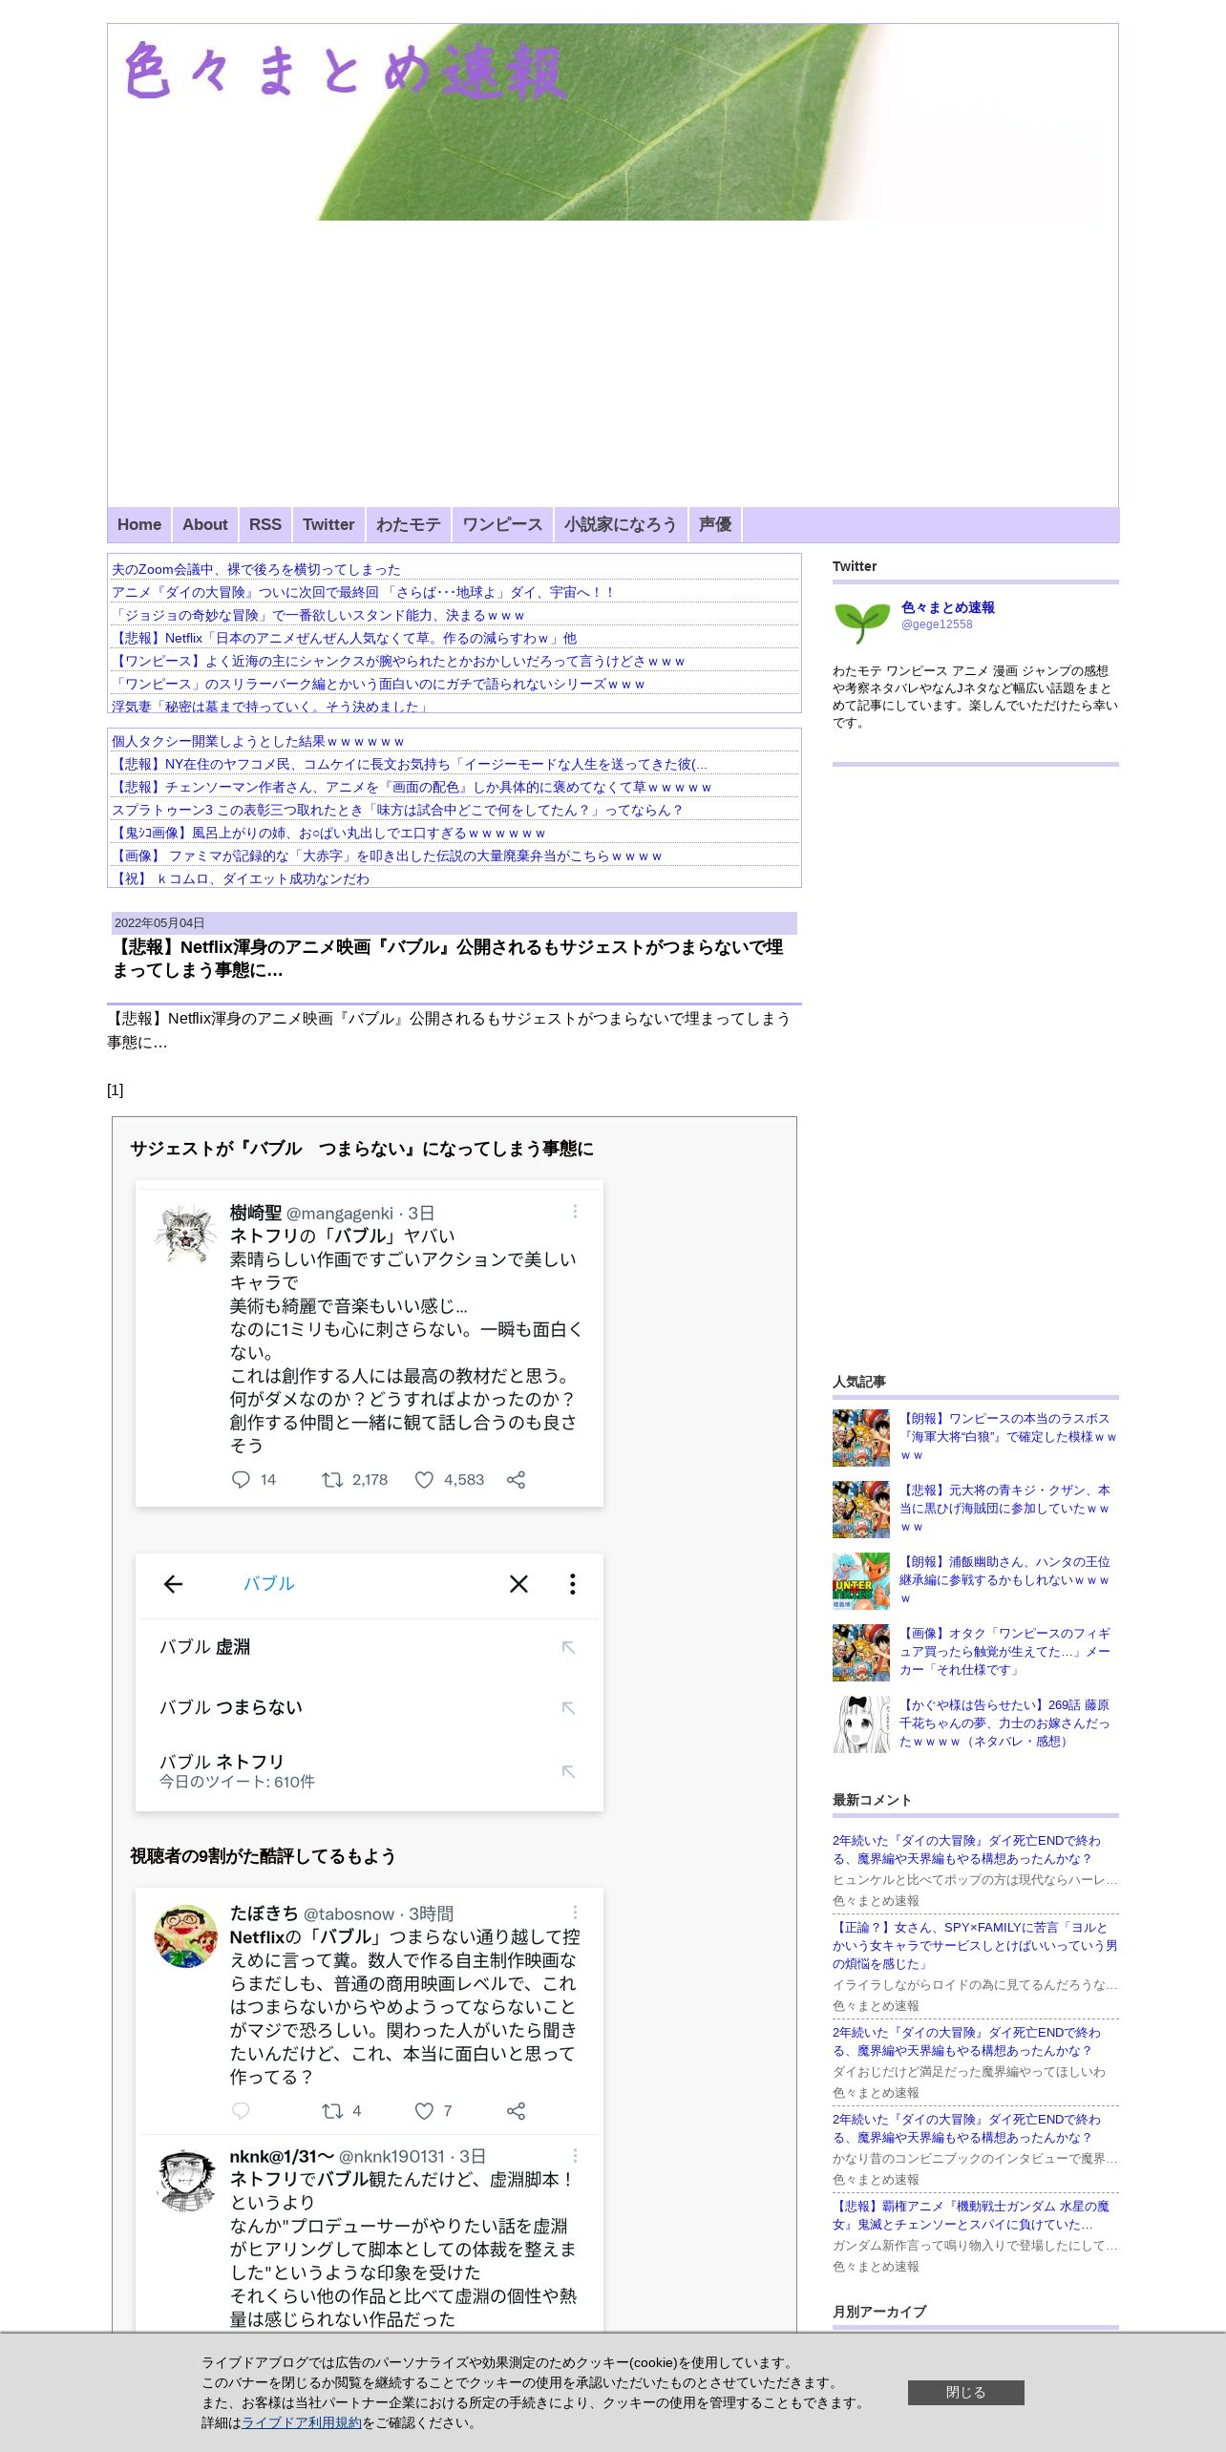
Task: Open link 夫のZoom会議中、裸で後ろを横切ってしまった
Action: (x=256, y=569)
